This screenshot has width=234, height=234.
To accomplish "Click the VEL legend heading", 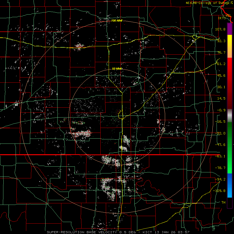I will (x=228, y=16).
